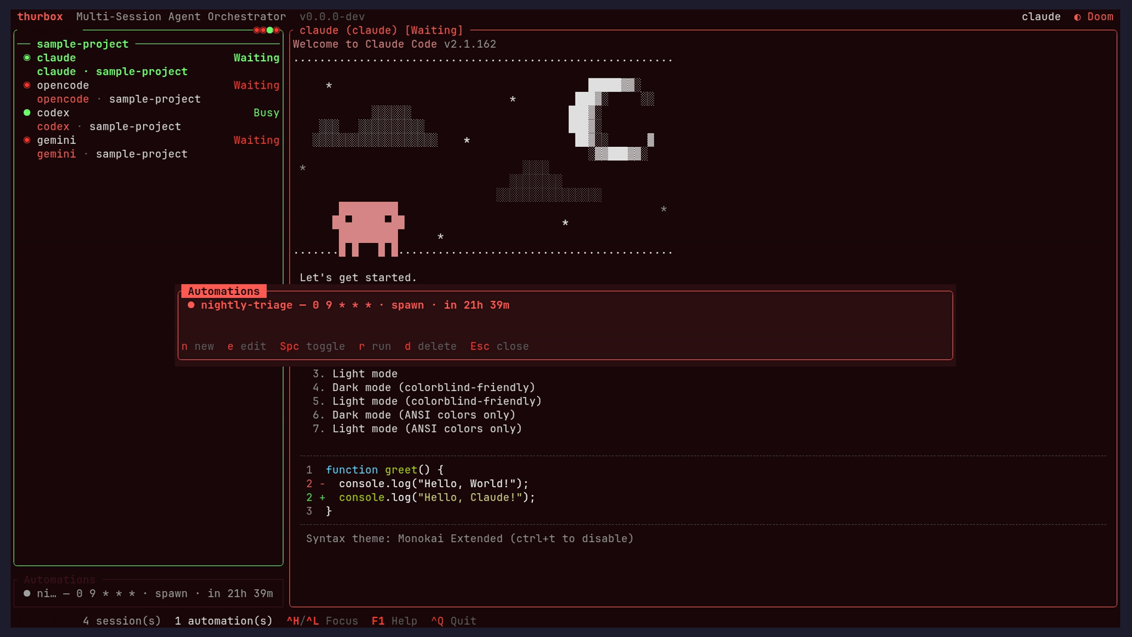This screenshot has width=1132, height=637.
Task: Click the pink Claude mascot art
Action: 368,229
